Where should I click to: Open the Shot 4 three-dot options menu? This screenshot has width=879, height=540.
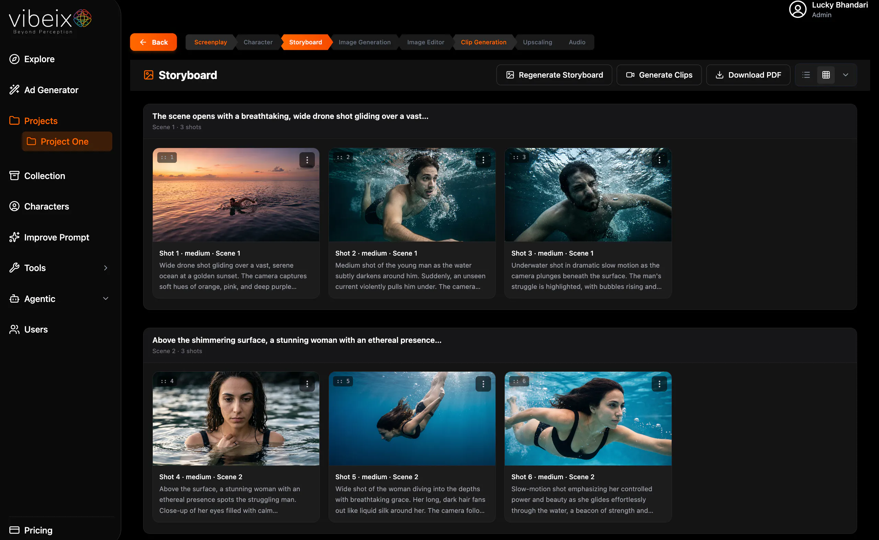coord(307,384)
